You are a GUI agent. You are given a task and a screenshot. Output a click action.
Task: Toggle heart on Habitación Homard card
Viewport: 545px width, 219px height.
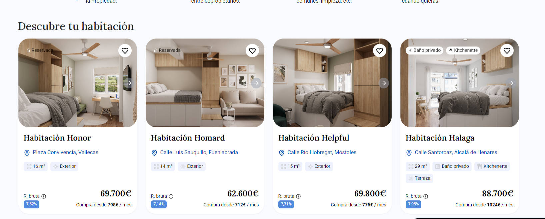click(252, 51)
